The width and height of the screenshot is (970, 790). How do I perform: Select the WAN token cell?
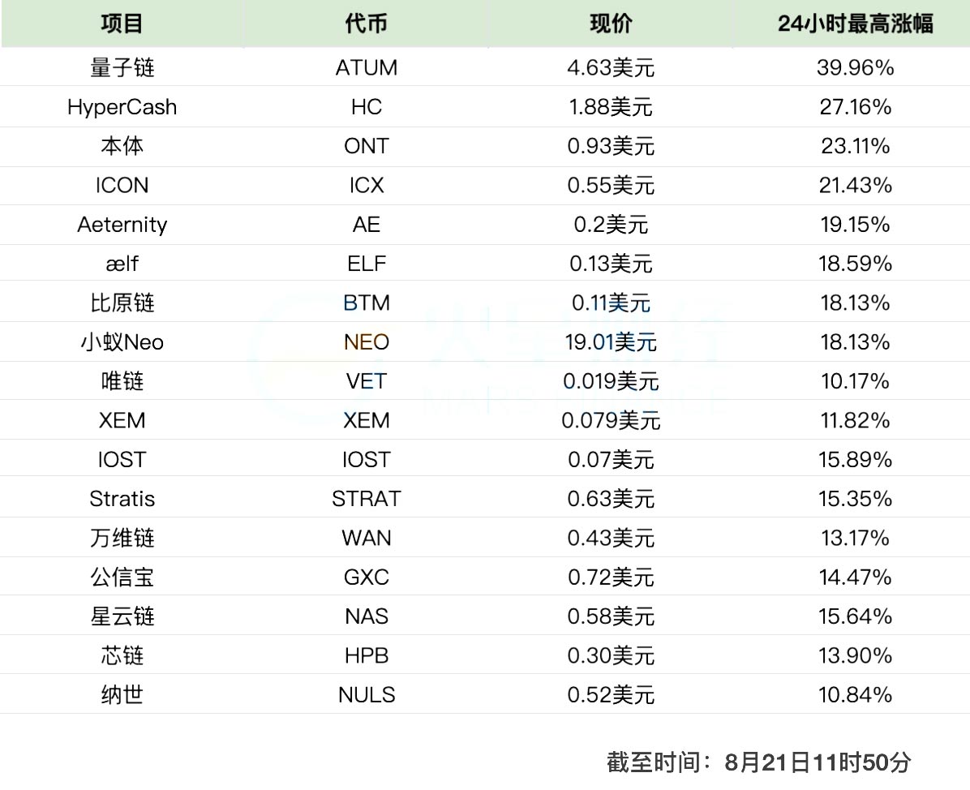point(367,539)
